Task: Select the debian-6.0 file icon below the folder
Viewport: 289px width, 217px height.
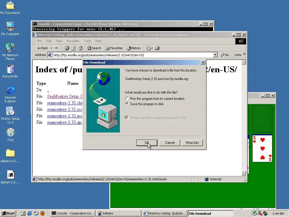Action: click(x=10, y=177)
